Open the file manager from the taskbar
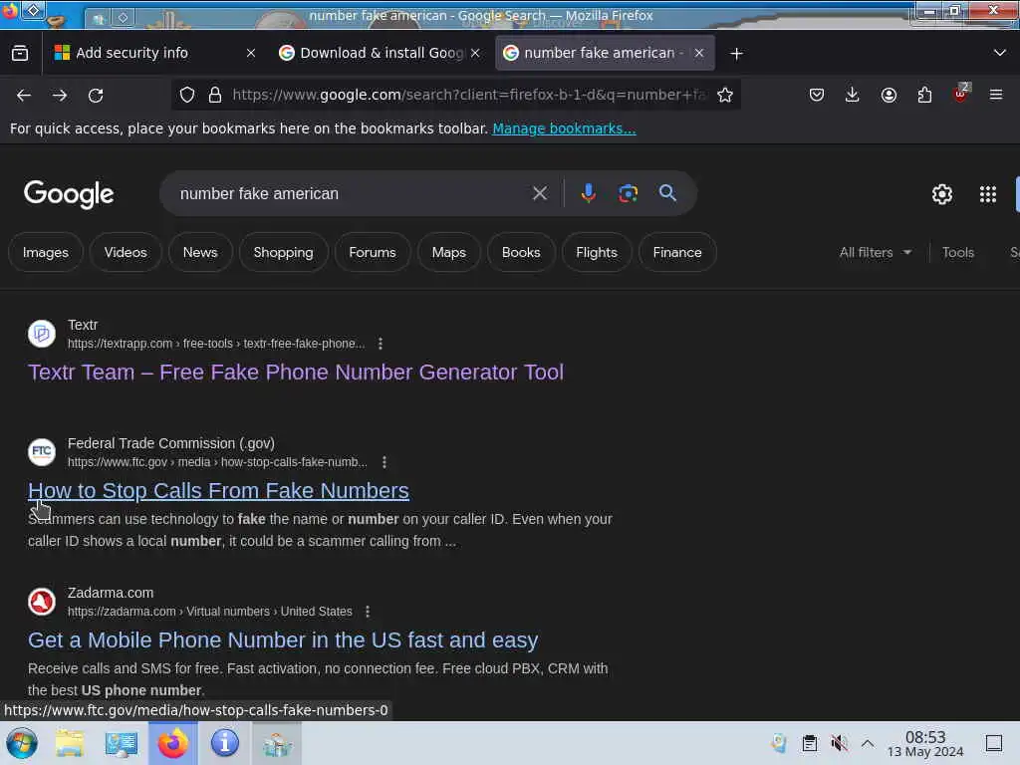This screenshot has width=1020, height=765. pos(69,743)
